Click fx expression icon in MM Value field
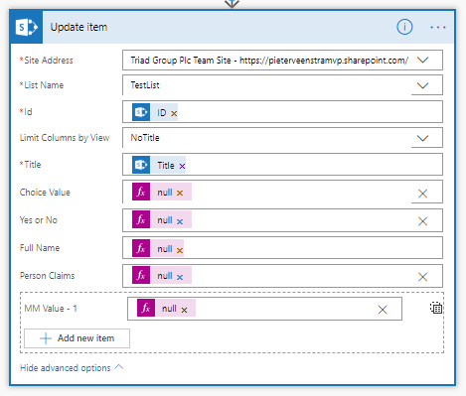This screenshot has width=466, height=396. (146, 308)
